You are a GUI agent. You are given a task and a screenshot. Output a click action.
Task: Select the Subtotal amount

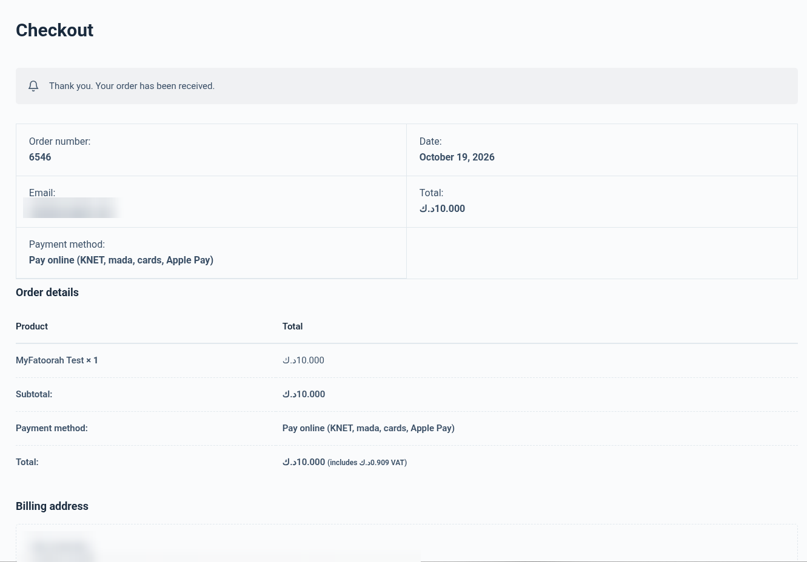(304, 394)
